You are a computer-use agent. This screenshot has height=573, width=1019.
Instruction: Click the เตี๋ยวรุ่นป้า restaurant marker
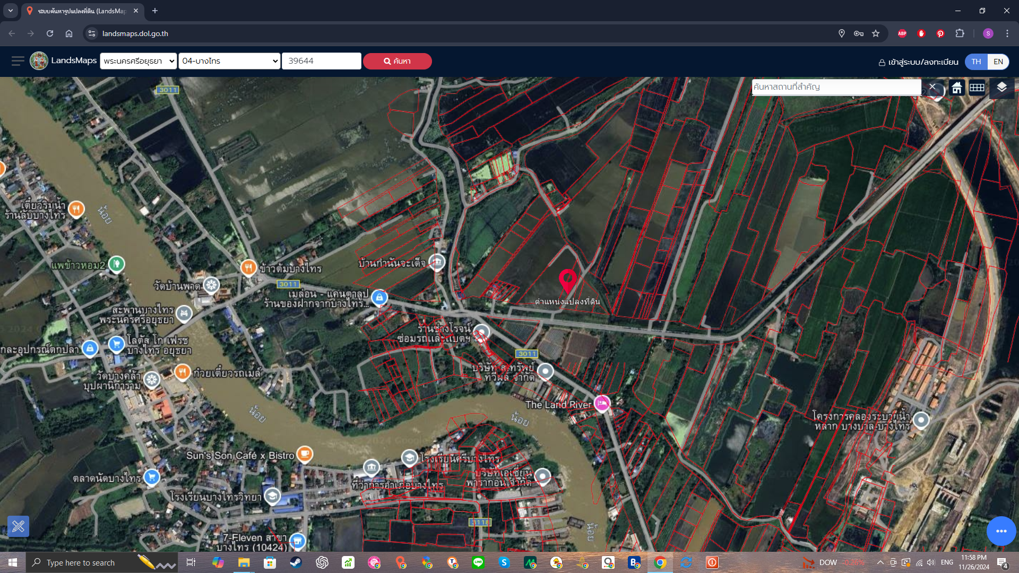(x=76, y=209)
